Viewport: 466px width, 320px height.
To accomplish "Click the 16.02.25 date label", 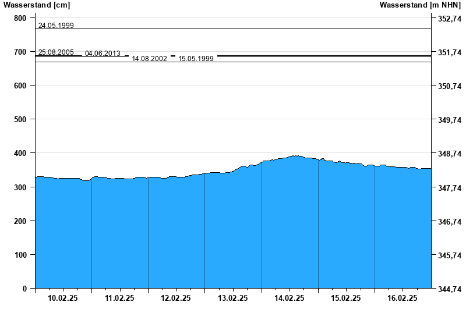I will coord(403,298).
